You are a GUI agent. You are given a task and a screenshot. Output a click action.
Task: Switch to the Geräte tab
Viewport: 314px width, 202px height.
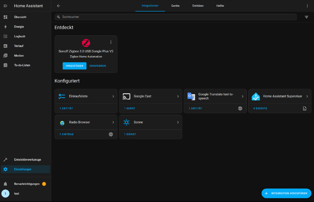(175, 6)
